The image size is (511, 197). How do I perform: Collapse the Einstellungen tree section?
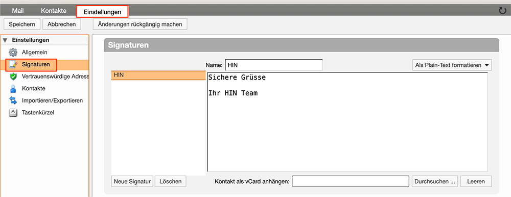5,40
